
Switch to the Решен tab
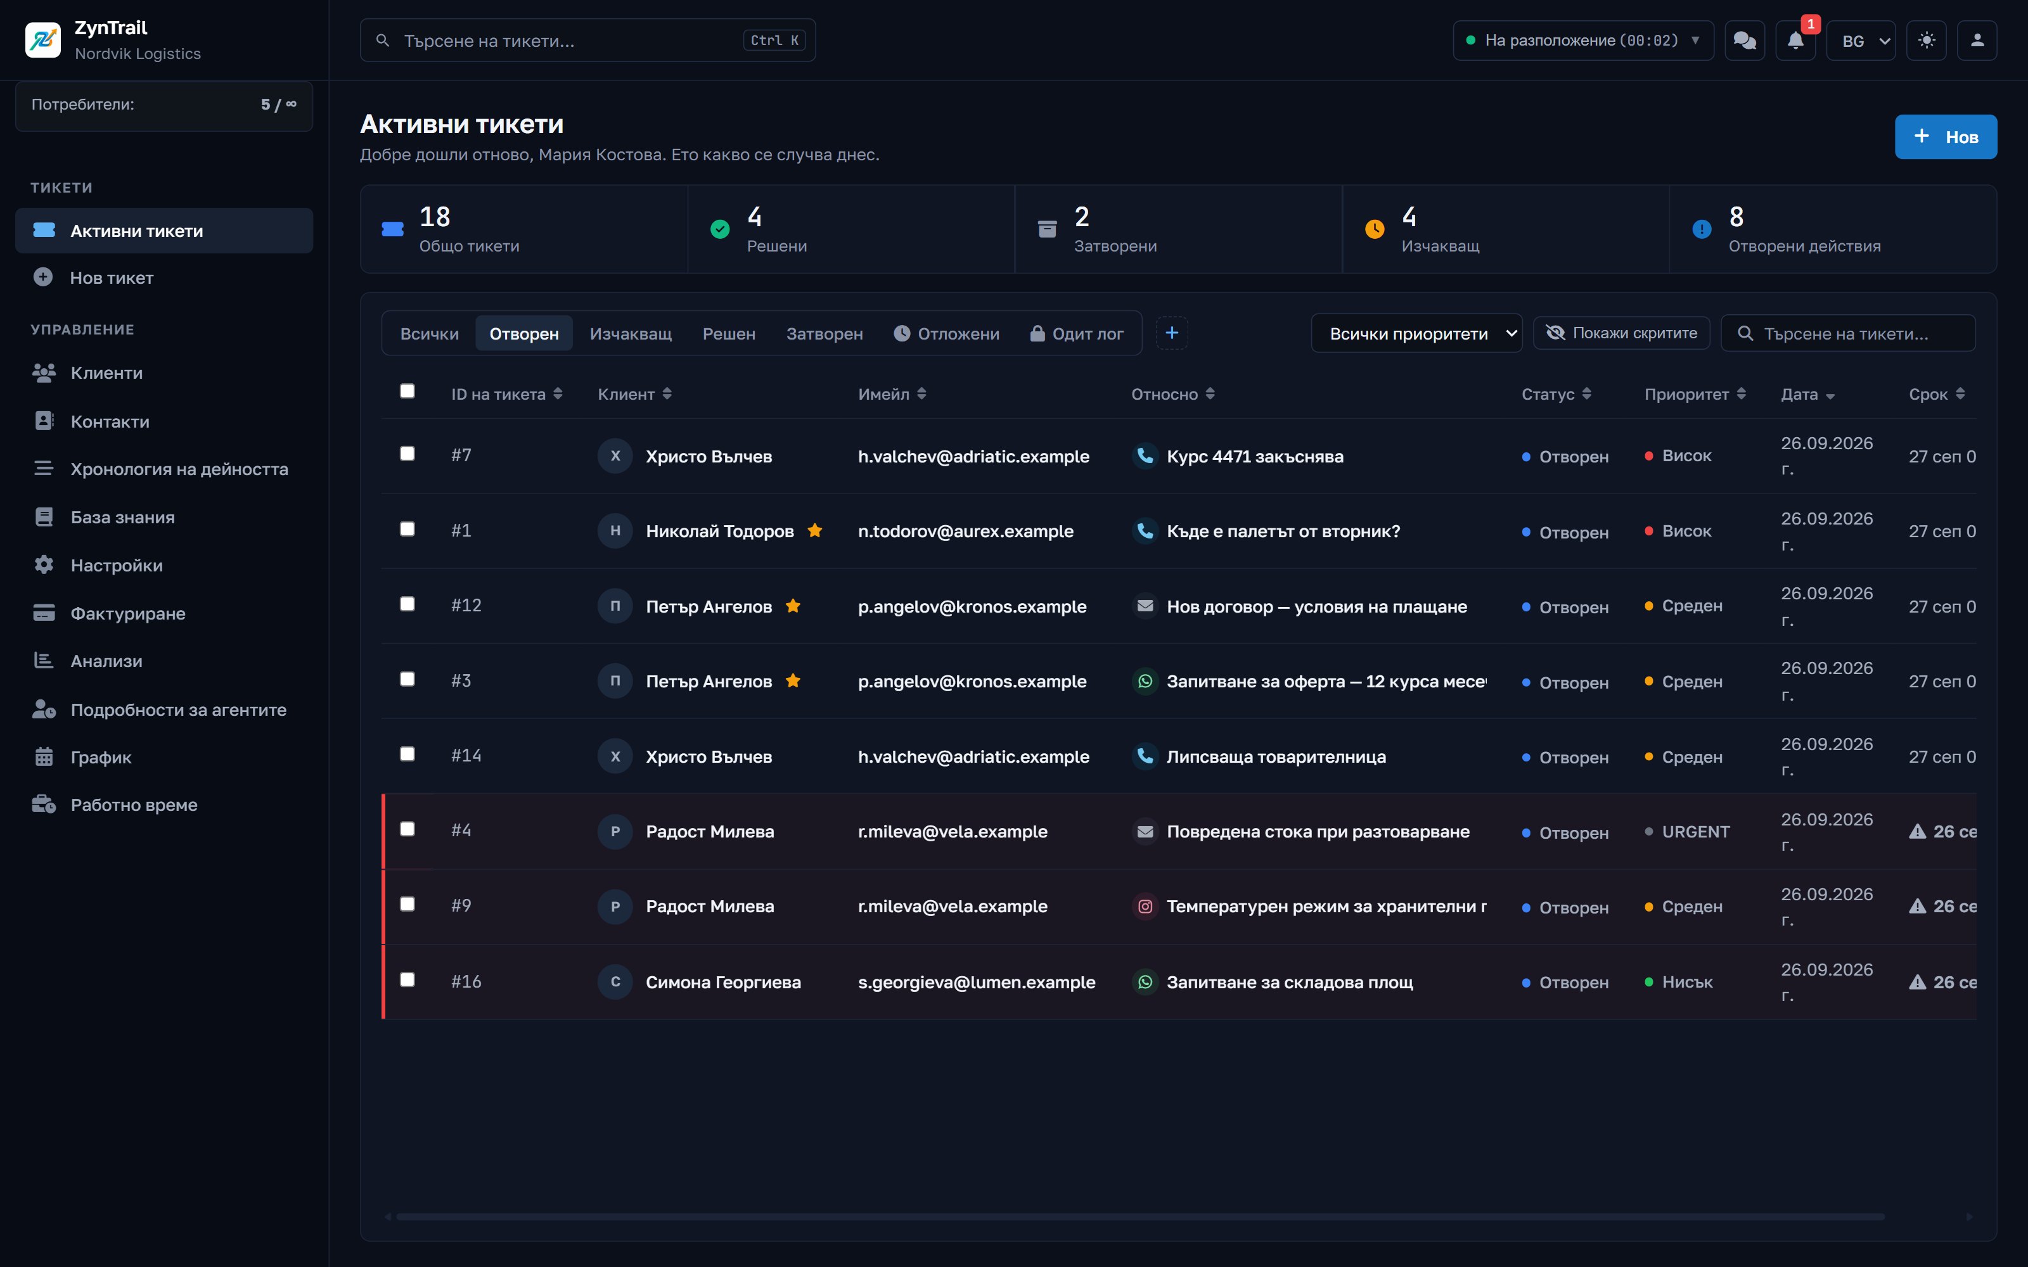(x=728, y=333)
